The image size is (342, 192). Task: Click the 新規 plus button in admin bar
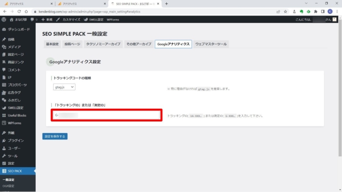(47, 20)
